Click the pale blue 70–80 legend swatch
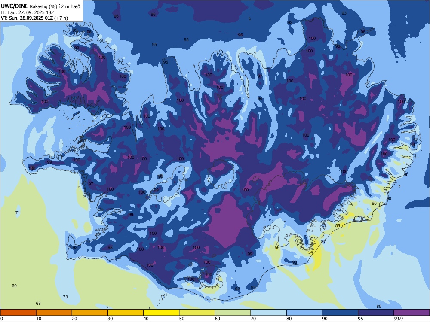 click(269, 313)
